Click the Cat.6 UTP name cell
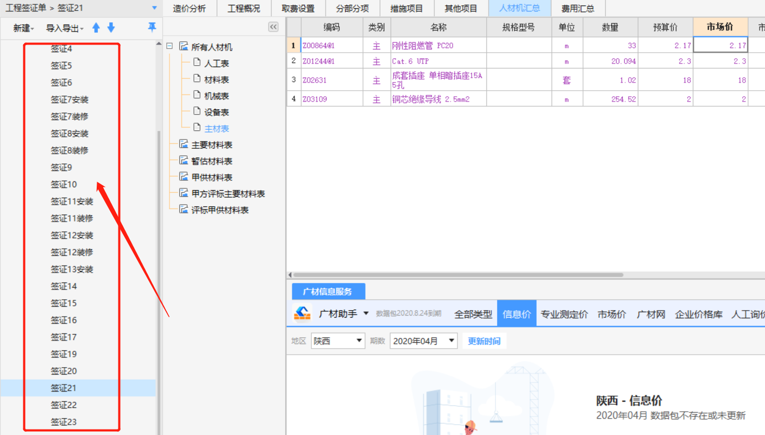This screenshot has width=765, height=435. click(x=438, y=61)
